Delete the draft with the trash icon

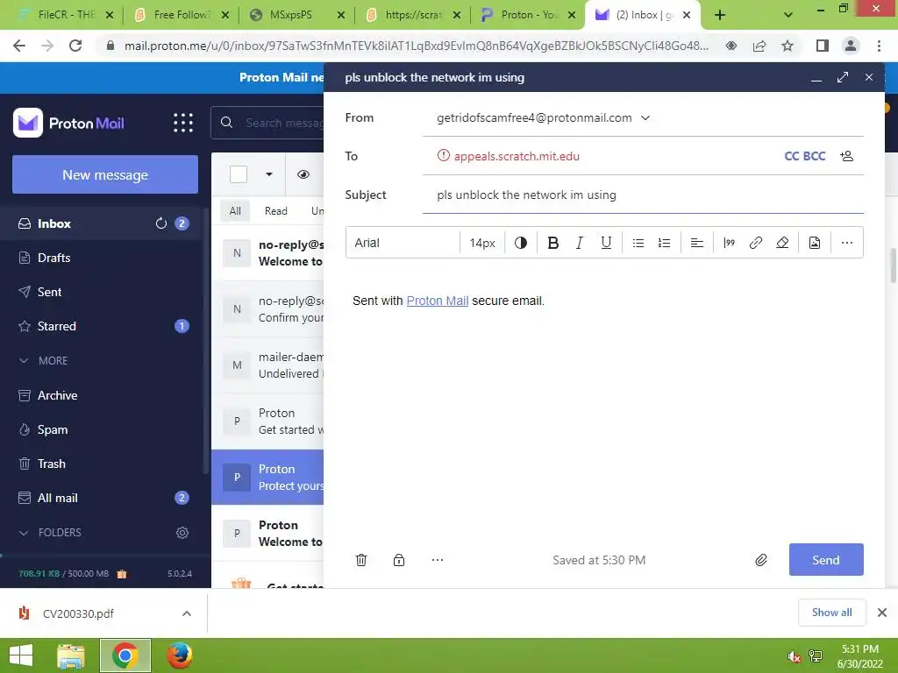361,560
